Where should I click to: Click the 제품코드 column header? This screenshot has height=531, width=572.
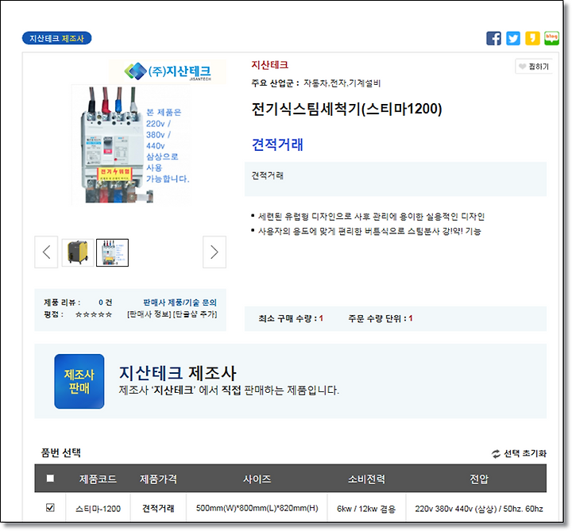point(99,479)
